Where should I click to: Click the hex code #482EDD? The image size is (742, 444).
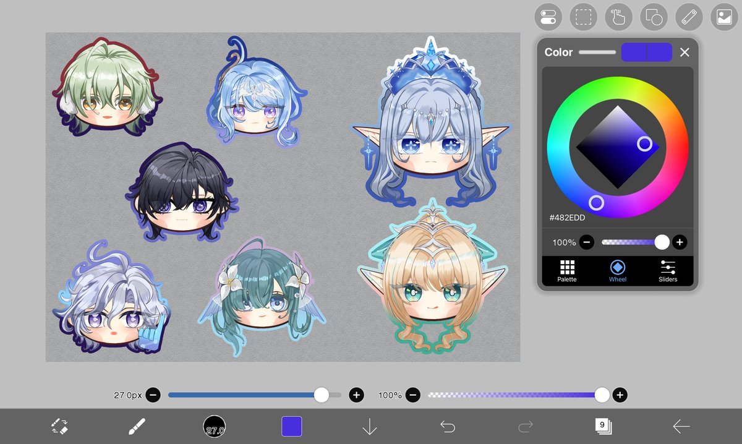point(567,218)
